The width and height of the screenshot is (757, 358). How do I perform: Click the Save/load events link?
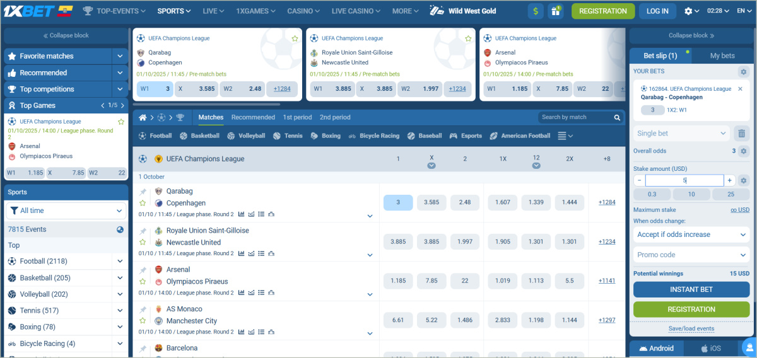click(x=691, y=328)
